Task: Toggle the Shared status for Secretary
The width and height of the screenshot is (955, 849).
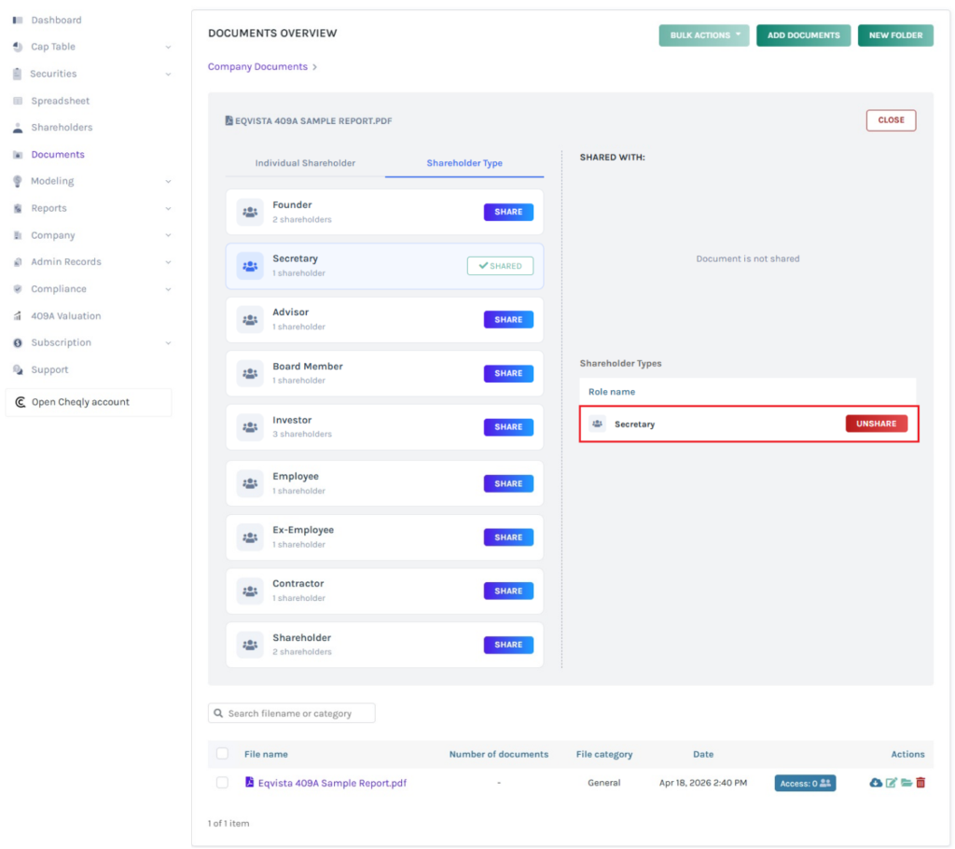Action: pyautogui.click(x=500, y=266)
